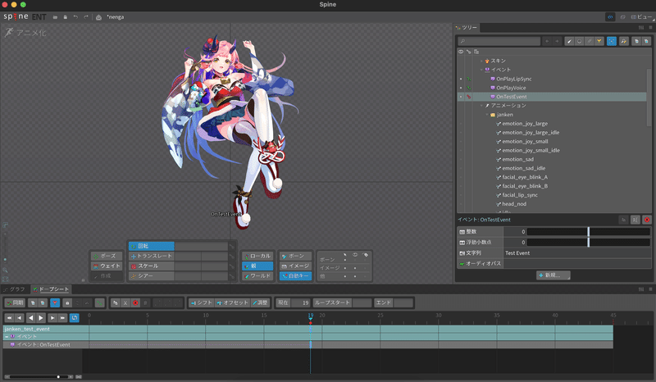This screenshot has height=382, width=656.
Task: Collapse the アニメーション node in tree
Action: point(481,106)
